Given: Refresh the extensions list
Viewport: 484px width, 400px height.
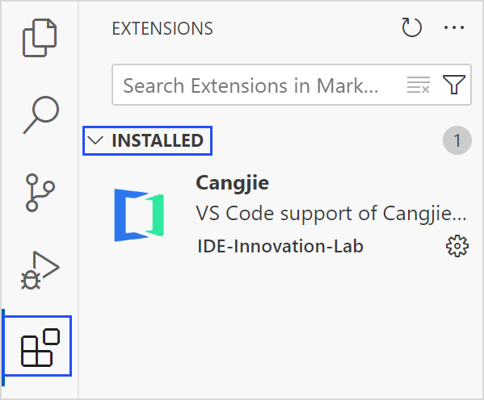Looking at the screenshot, I should [x=412, y=27].
